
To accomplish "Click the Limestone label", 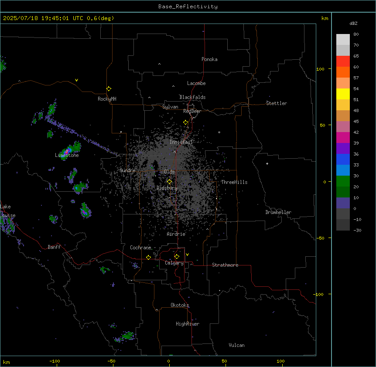I will (x=67, y=155).
